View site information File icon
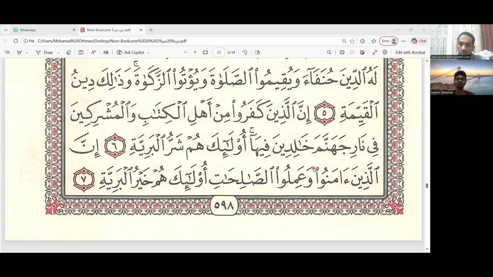This screenshot has width=493, height=277. (x=29, y=41)
